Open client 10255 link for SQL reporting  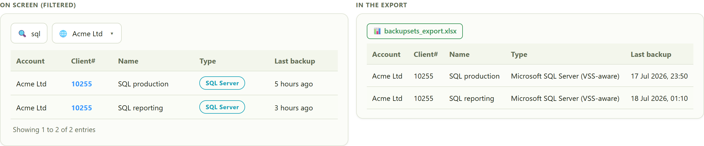(82, 108)
